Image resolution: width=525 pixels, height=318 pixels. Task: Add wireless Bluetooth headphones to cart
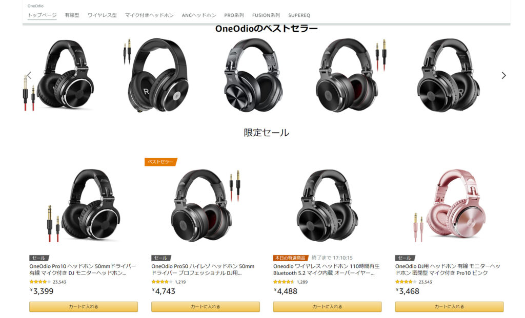[327, 307]
